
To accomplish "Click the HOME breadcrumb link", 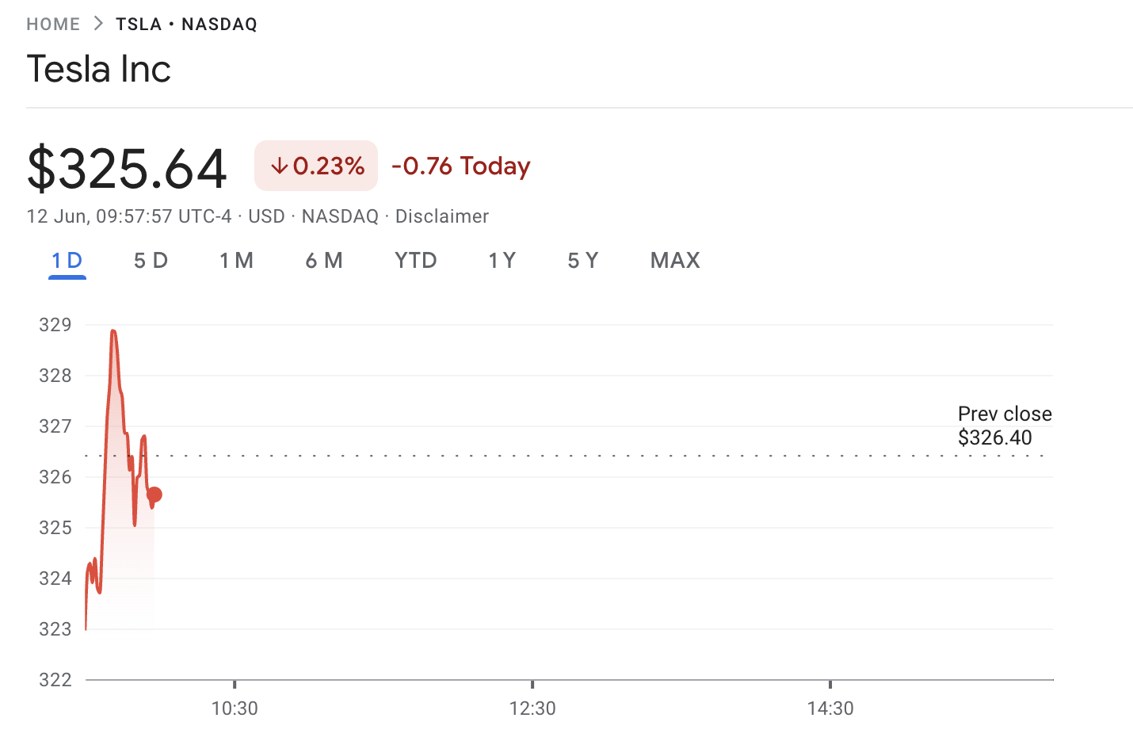I will click(x=53, y=24).
